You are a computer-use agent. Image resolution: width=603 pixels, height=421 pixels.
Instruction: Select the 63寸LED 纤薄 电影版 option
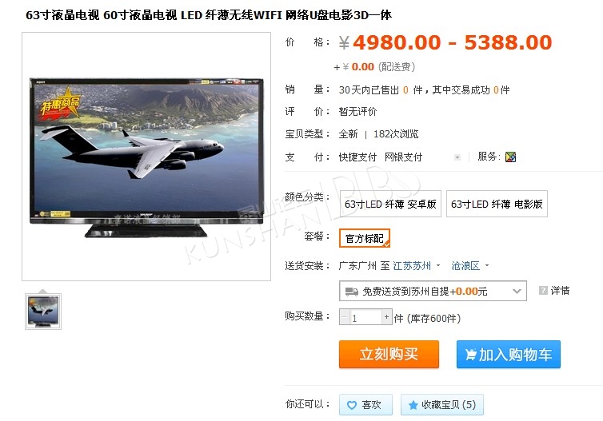pos(497,204)
